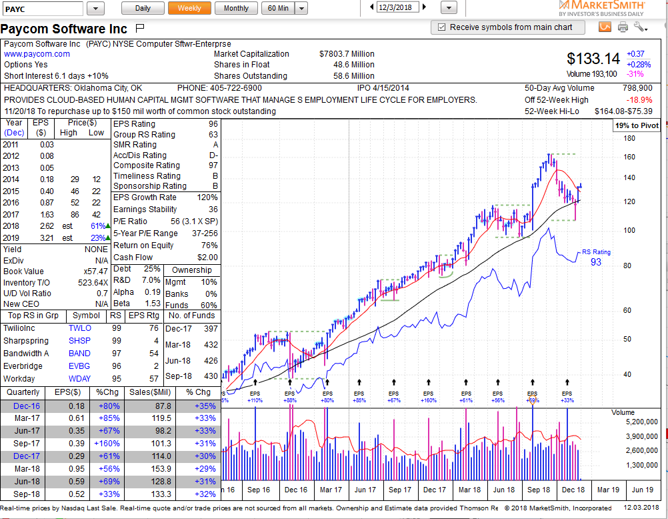Open the dropdown right of the date field
Screen dimensions: 668x519
(449, 8)
